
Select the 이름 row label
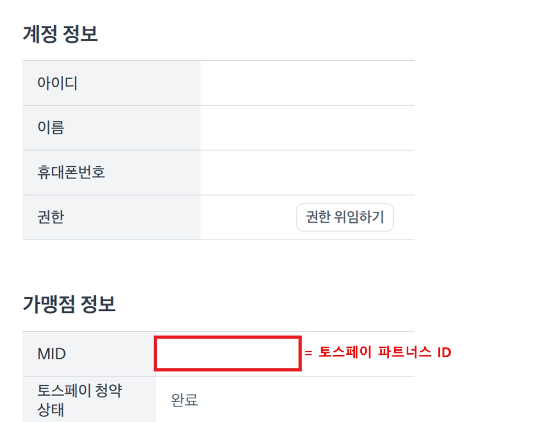[x=51, y=128]
